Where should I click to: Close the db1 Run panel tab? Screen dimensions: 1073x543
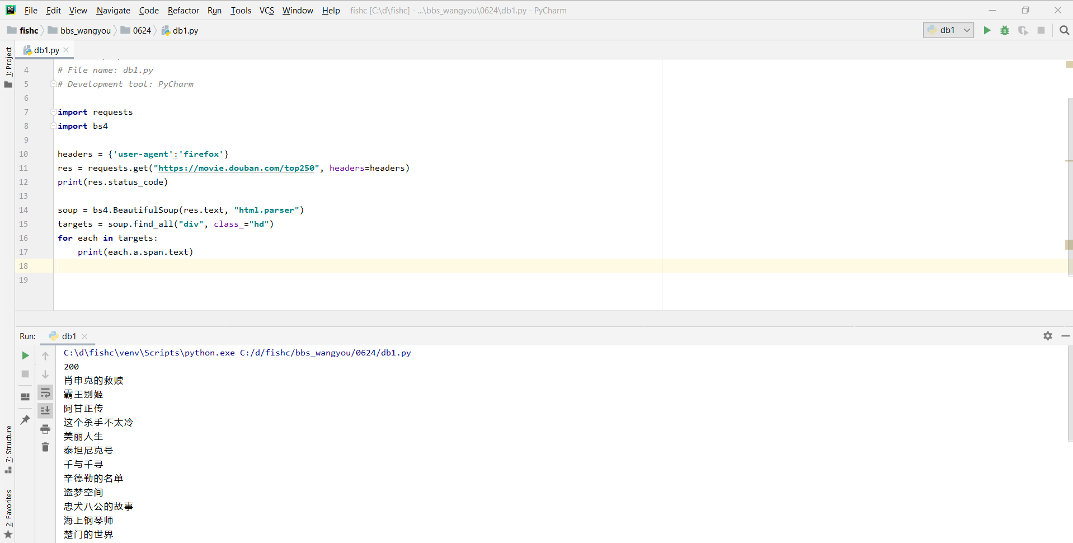pos(84,336)
